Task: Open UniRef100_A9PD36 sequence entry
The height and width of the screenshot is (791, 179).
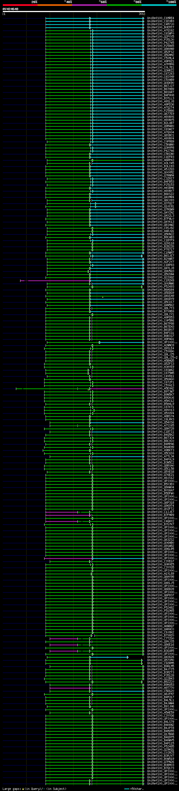Action: click(161, 104)
